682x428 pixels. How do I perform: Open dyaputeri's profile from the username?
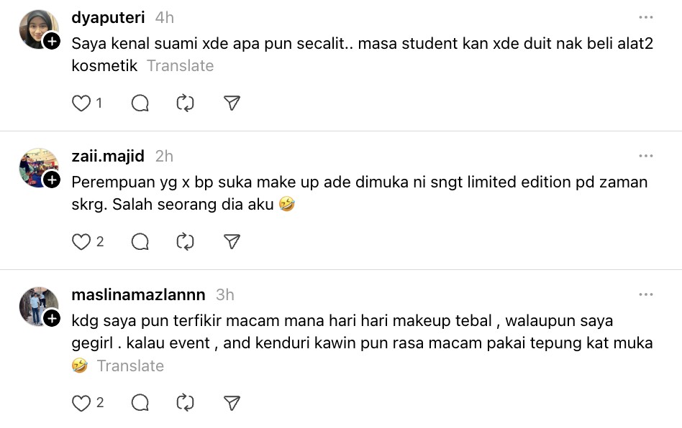point(108,17)
